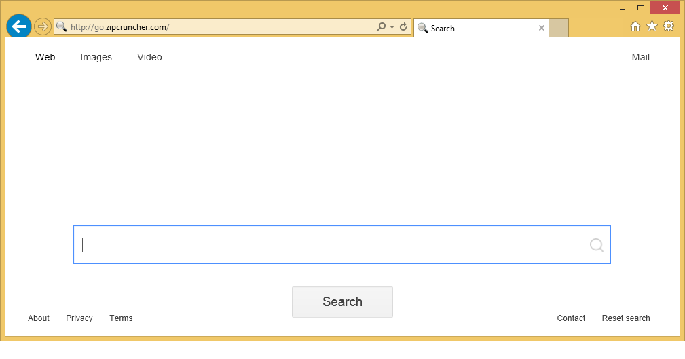This screenshot has height=359, width=685.
Task: Click the Search button
Action: tap(342, 302)
